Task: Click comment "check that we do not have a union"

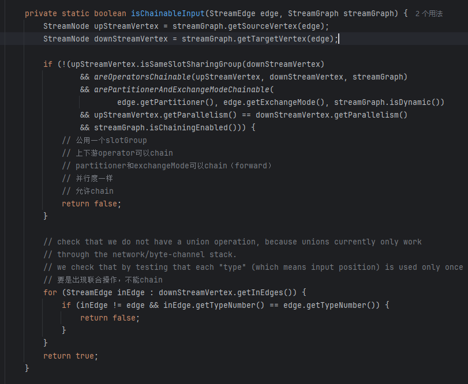Action: [x=233, y=242]
